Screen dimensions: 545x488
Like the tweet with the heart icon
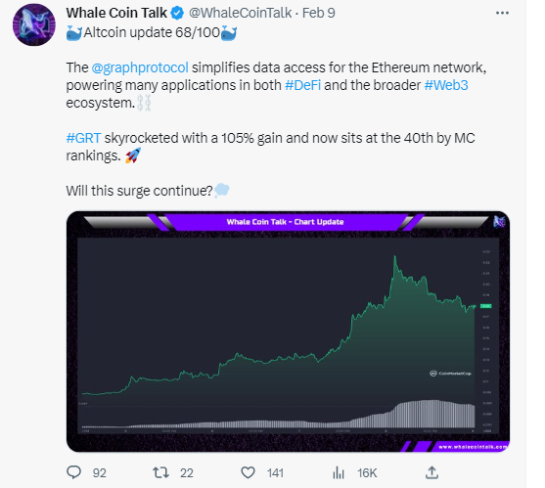[248, 472]
